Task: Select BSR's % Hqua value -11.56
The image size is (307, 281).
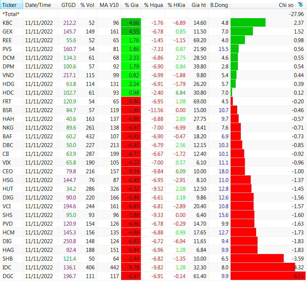Action: [x=156, y=110]
